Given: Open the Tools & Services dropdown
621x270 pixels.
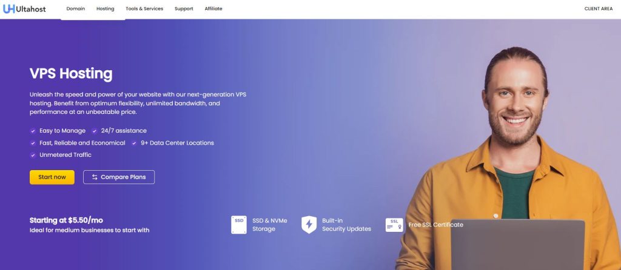Looking at the screenshot, I should click(x=144, y=8).
